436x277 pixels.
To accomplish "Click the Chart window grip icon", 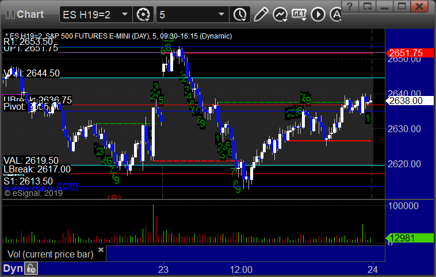I will pyautogui.click(x=10, y=14).
